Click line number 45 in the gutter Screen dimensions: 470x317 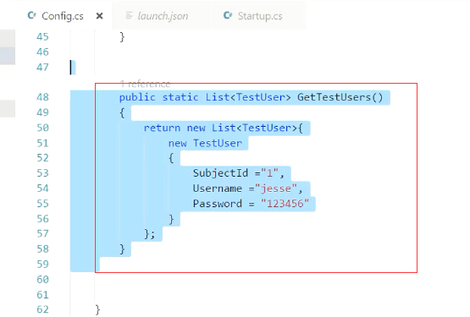tap(42, 36)
